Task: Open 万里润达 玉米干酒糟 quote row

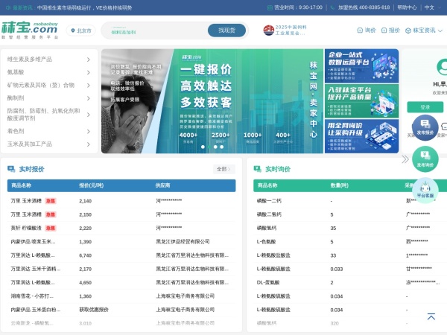Action: [121, 269]
